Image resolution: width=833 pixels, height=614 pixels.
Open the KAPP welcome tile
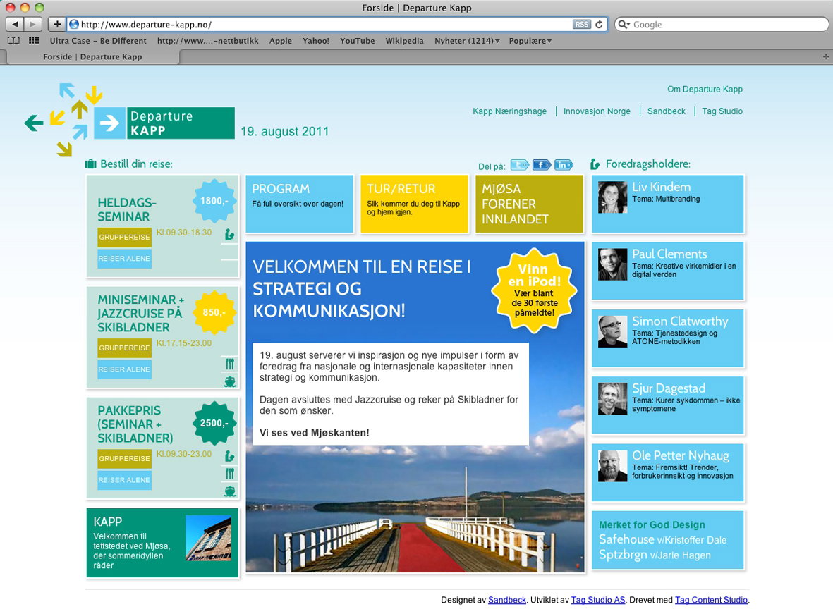coord(162,543)
